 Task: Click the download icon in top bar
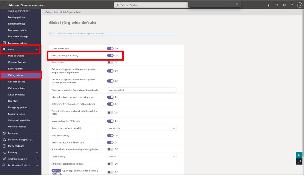(268, 5)
